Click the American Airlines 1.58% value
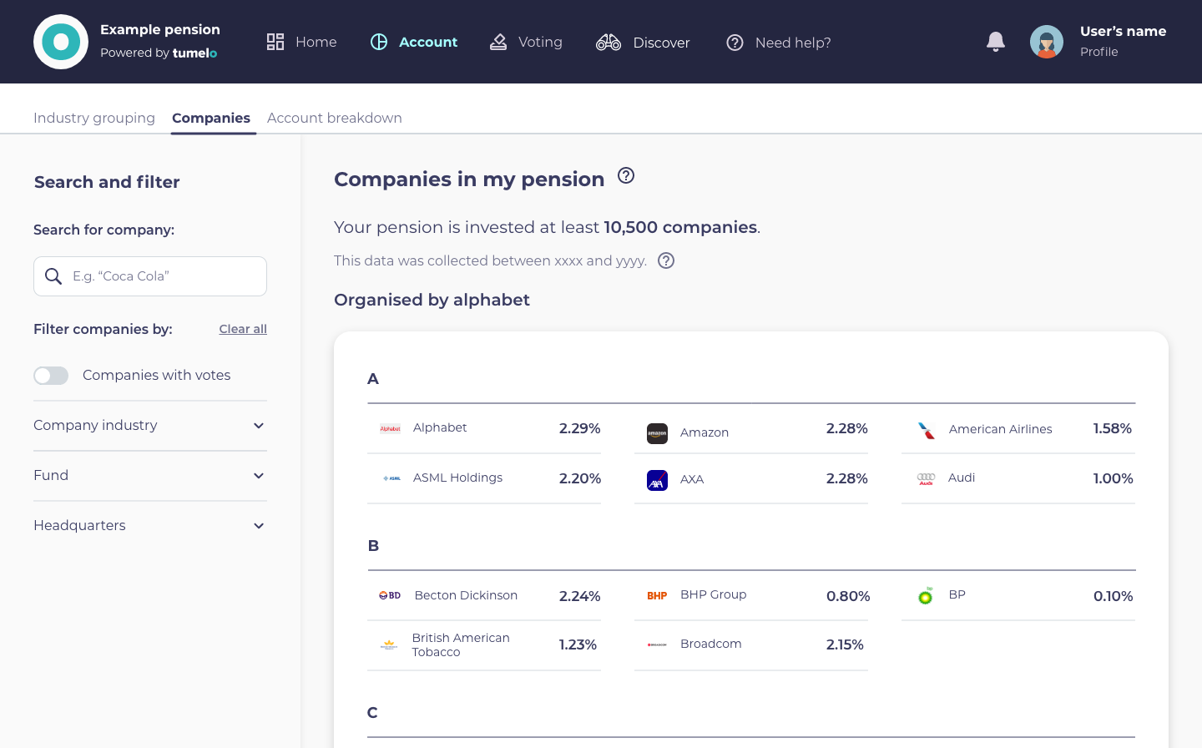 (1113, 428)
